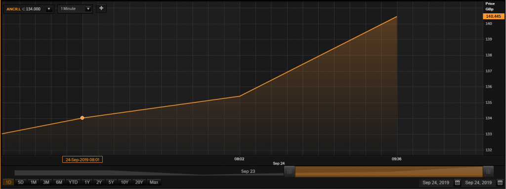Switch to 3M time range
This screenshot has height=189, width=506.
point(46,182)
